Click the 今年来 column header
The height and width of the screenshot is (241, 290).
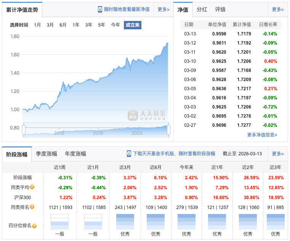[186, 168]
